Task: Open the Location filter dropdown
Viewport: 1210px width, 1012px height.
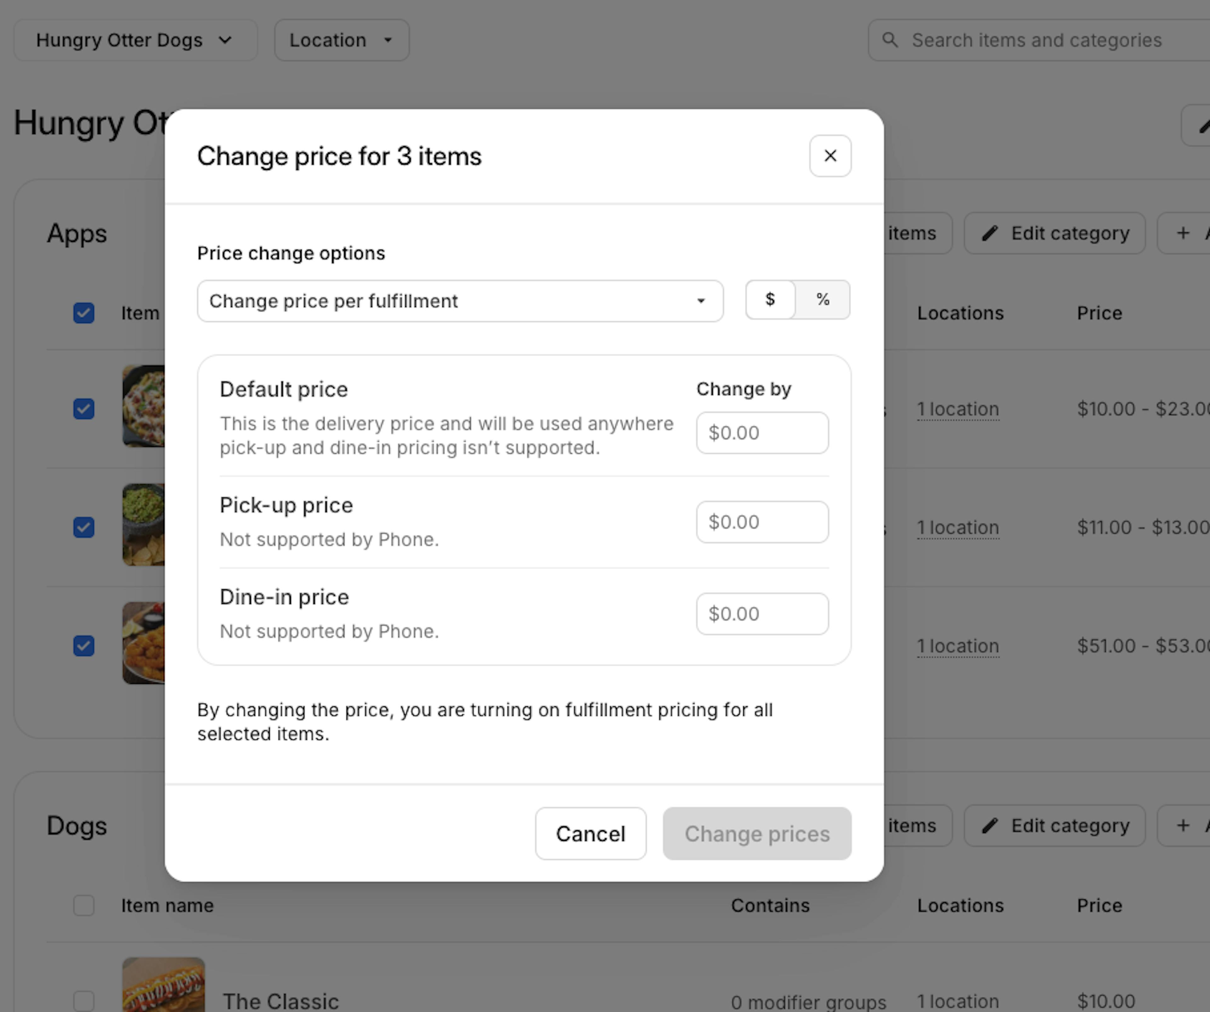Action: 341,40
